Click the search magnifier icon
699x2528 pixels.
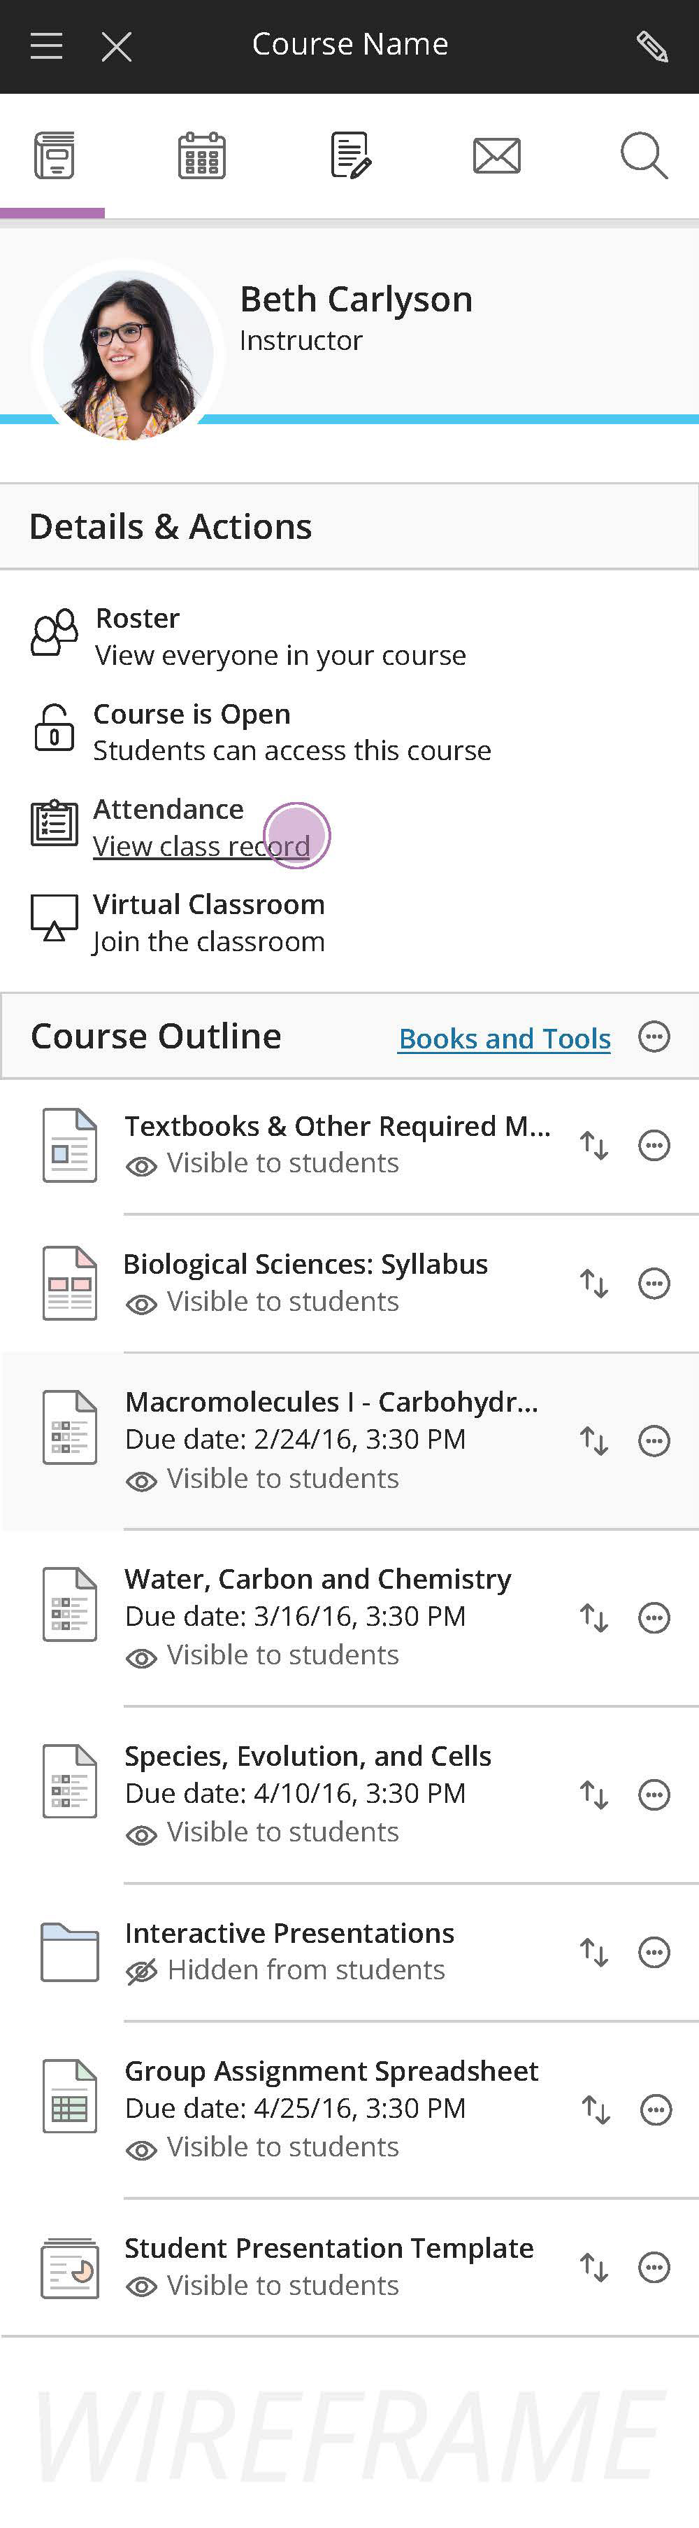point(644,155)
